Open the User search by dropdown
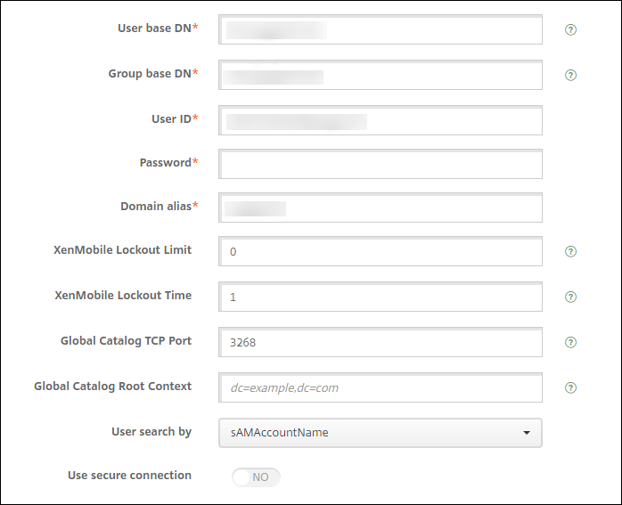The width and height of the screenshot is (622, 505). pos(380,433)
